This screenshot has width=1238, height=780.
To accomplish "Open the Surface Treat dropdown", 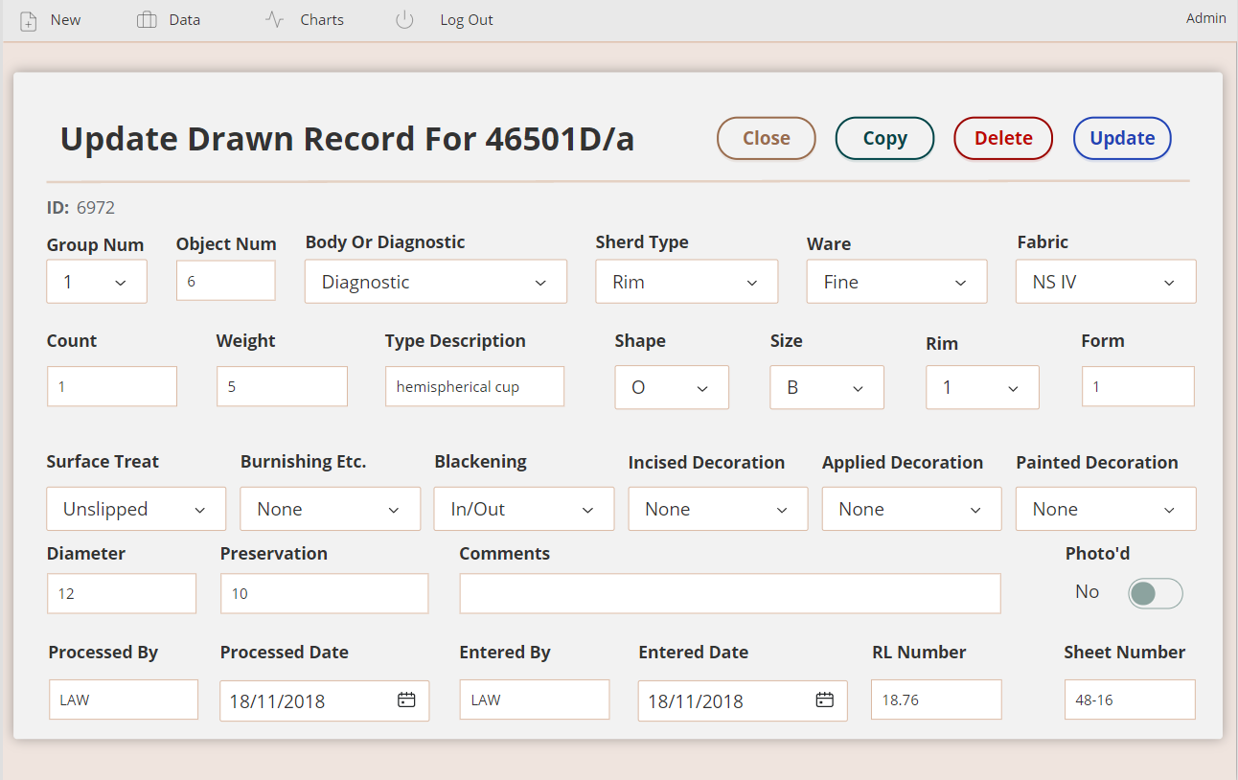I will [136, 509].
